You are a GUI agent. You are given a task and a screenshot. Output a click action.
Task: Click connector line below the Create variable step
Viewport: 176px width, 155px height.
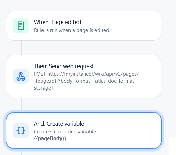[22, 153]
